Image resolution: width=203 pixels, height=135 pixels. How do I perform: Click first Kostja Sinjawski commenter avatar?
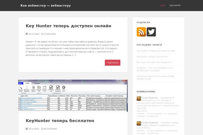pyautogui.click(x=139, y=99)
